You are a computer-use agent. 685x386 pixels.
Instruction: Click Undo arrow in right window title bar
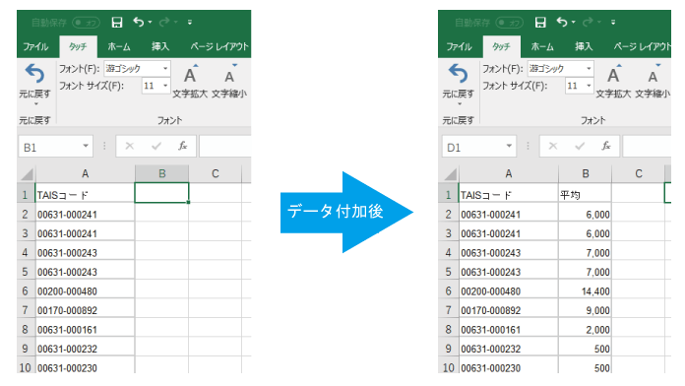562,22
